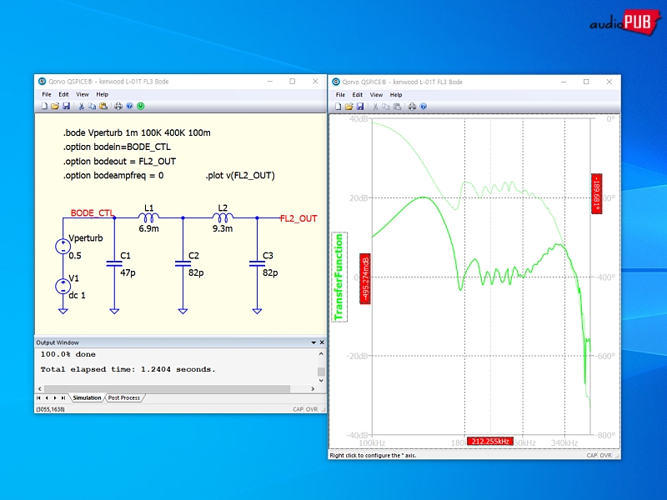Open Edit menu in schematic window

63,94
